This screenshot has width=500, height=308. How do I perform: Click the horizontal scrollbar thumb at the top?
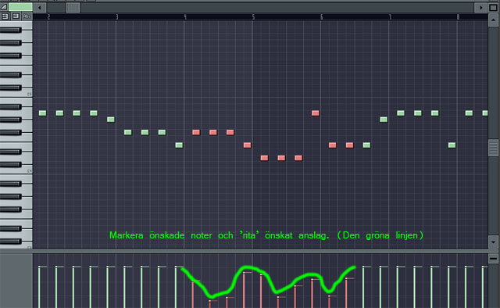pyautogui.click(x=73, y=7)
